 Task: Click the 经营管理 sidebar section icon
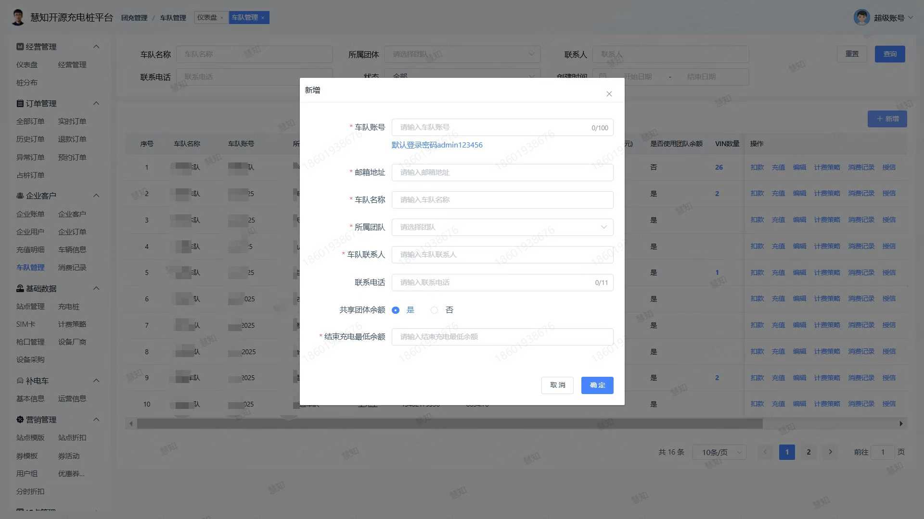(x=20, y=47)
